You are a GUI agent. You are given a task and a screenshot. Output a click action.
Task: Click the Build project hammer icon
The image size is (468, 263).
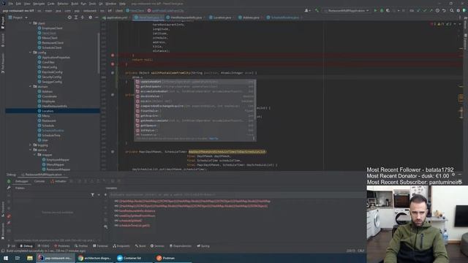coord(317,10)
